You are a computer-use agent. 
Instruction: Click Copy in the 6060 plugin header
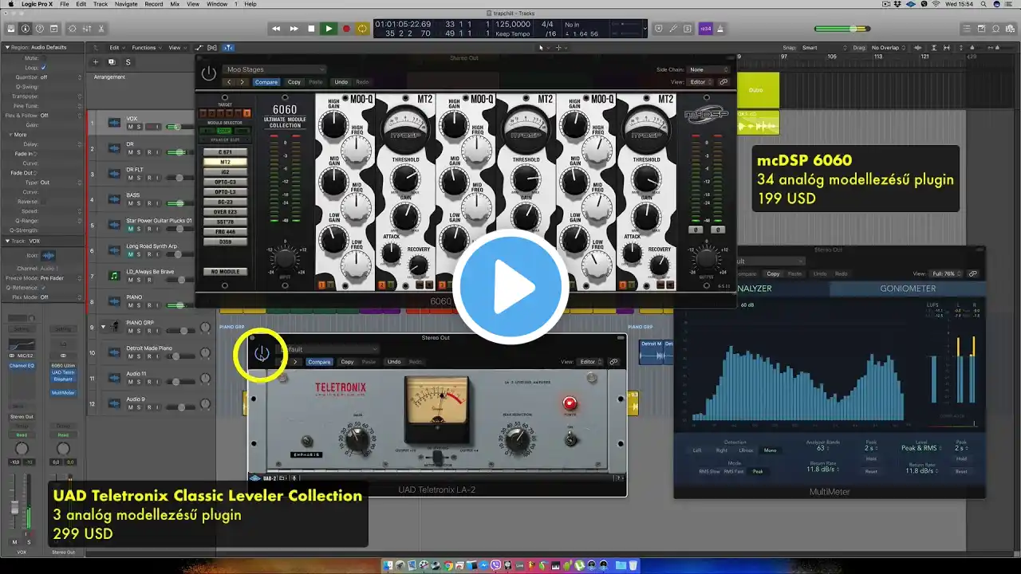tap(294, 82)
